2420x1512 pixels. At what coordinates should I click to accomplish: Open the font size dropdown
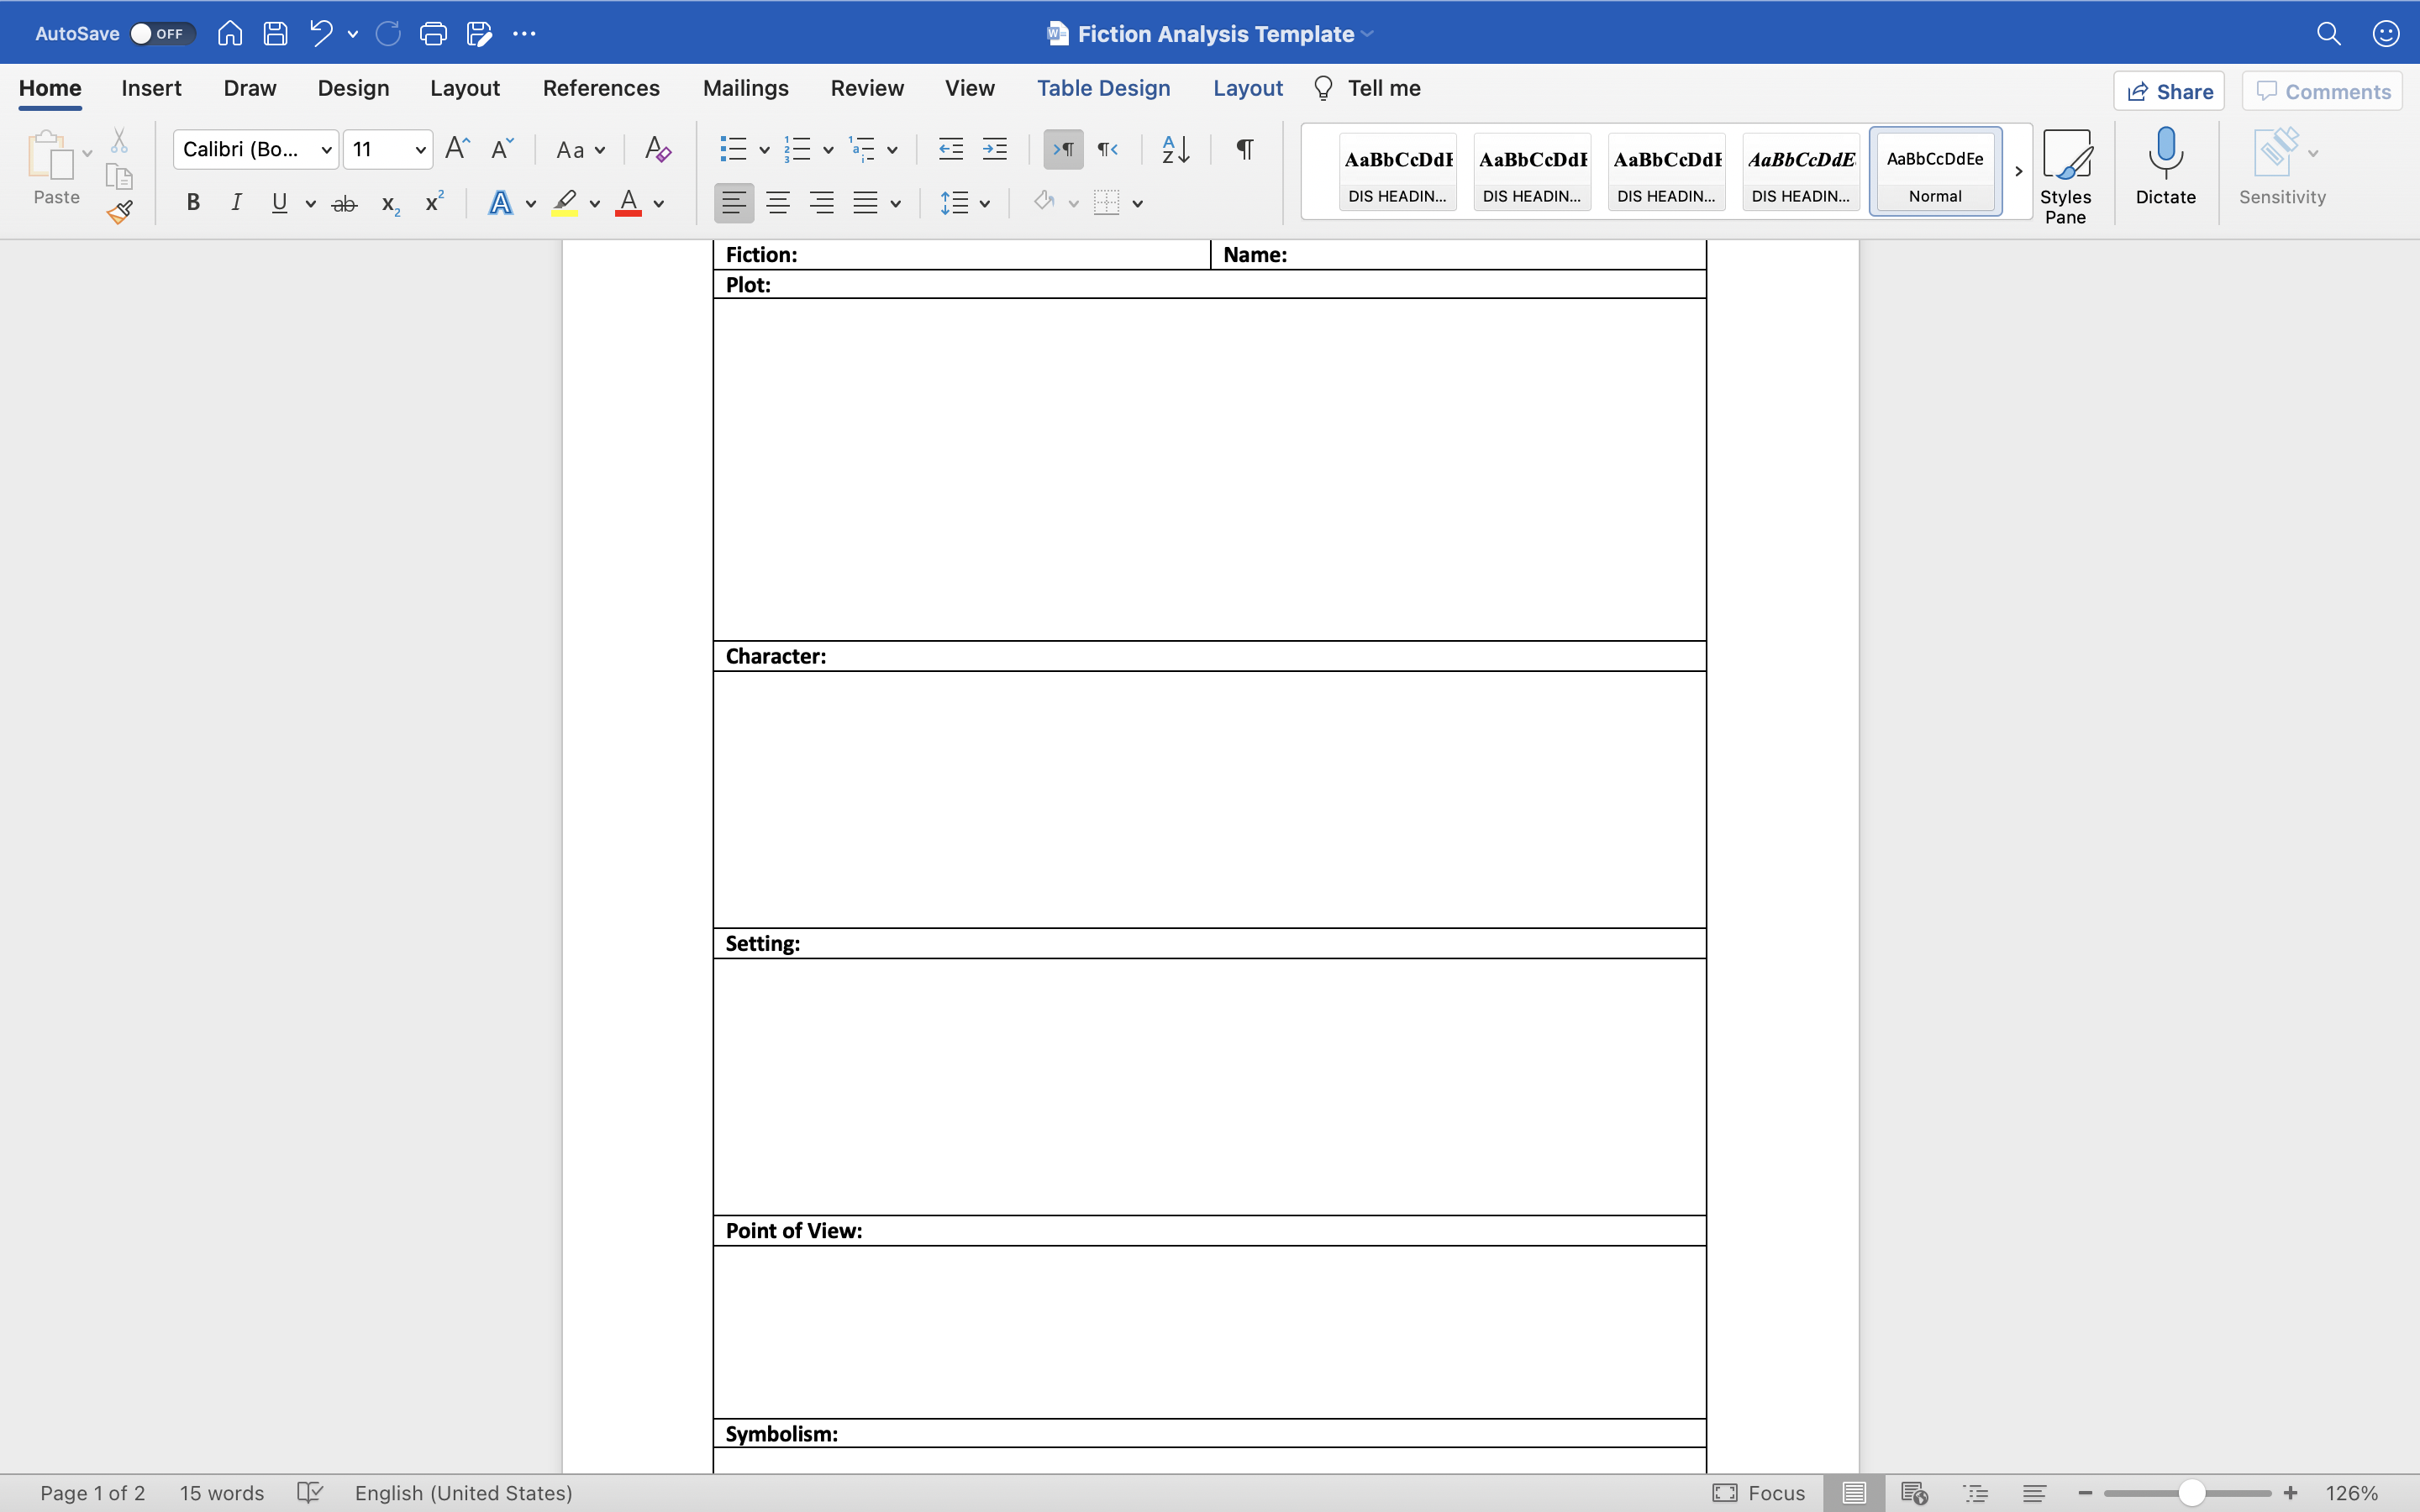[x=421, y=150]
